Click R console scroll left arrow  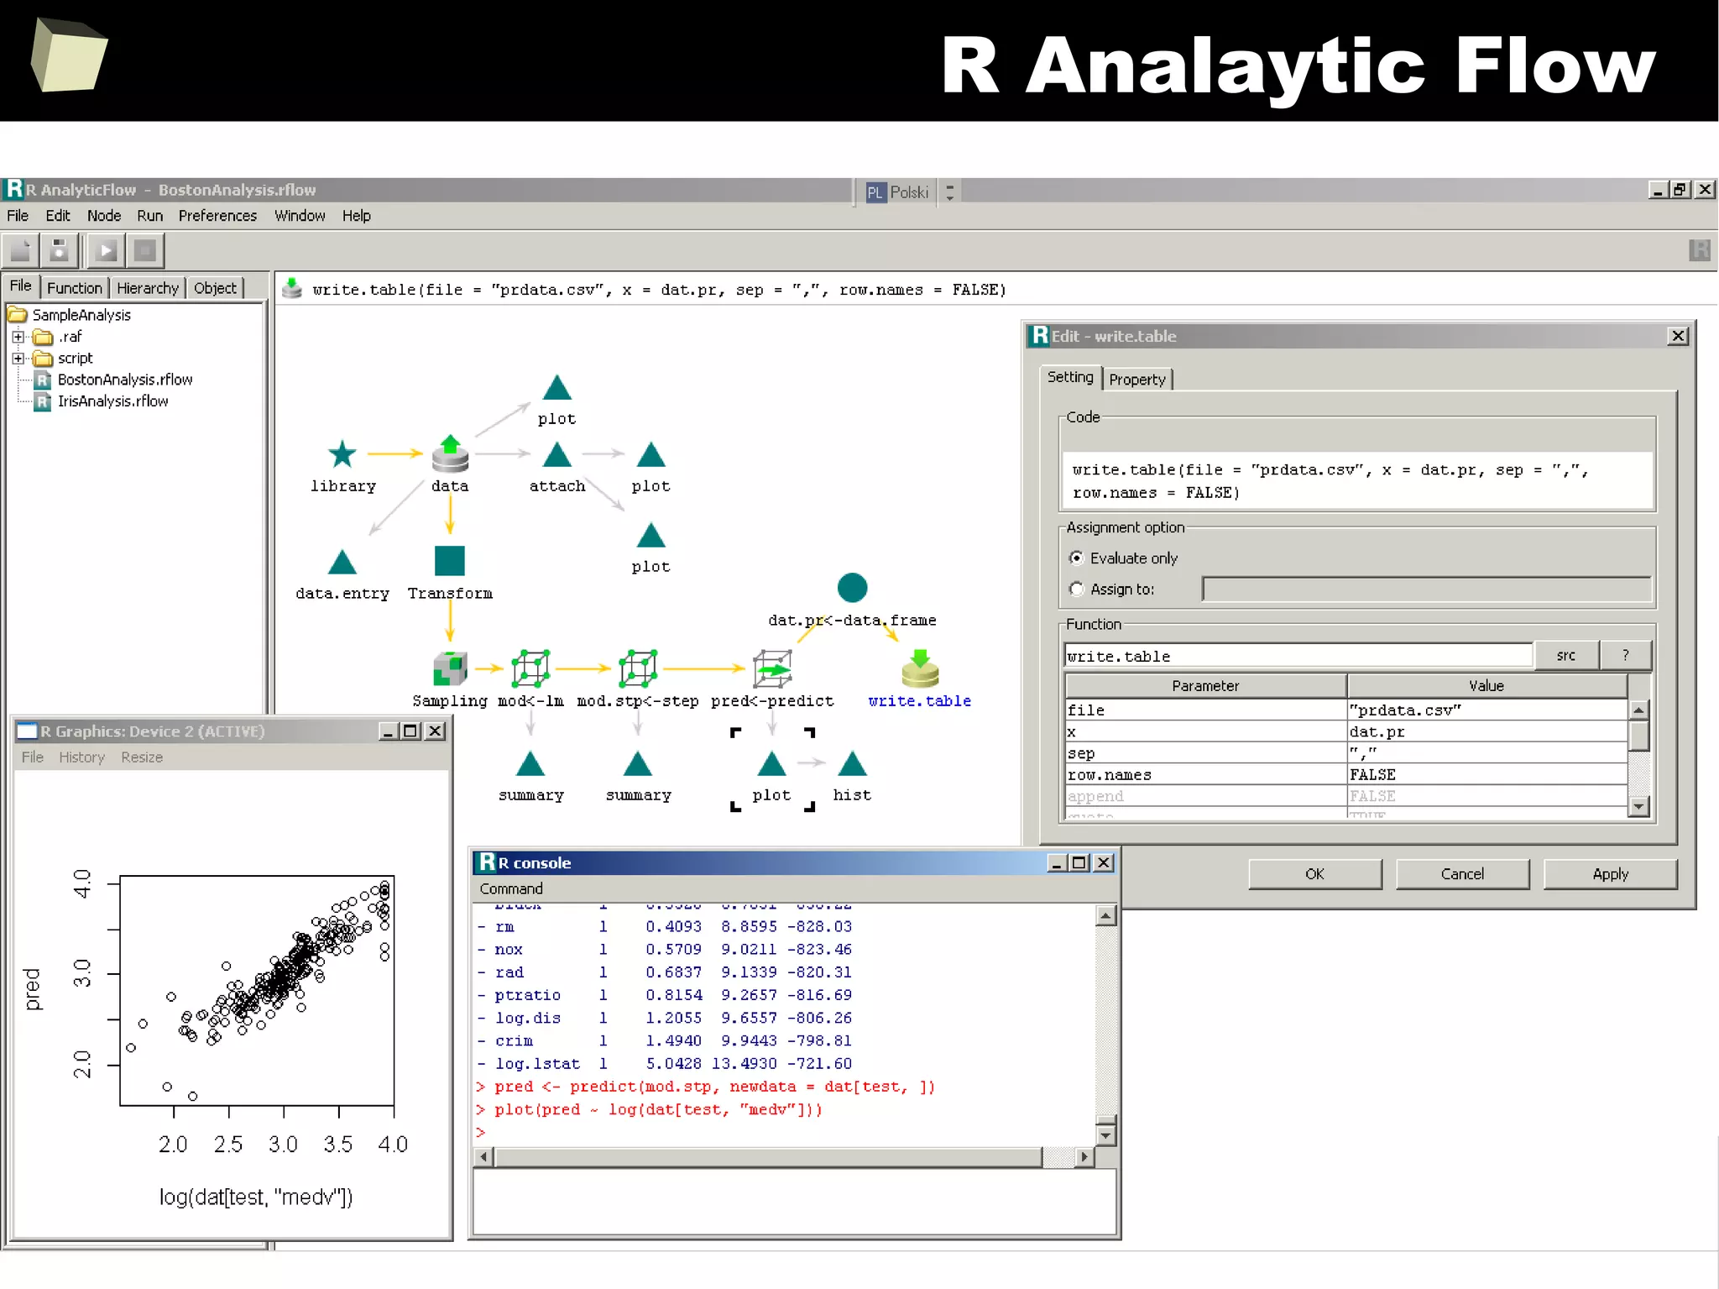484,1156
